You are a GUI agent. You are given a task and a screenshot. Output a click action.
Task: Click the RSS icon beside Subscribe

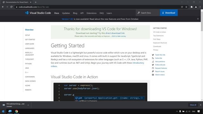pyautogui.click(x=153, y=58)
